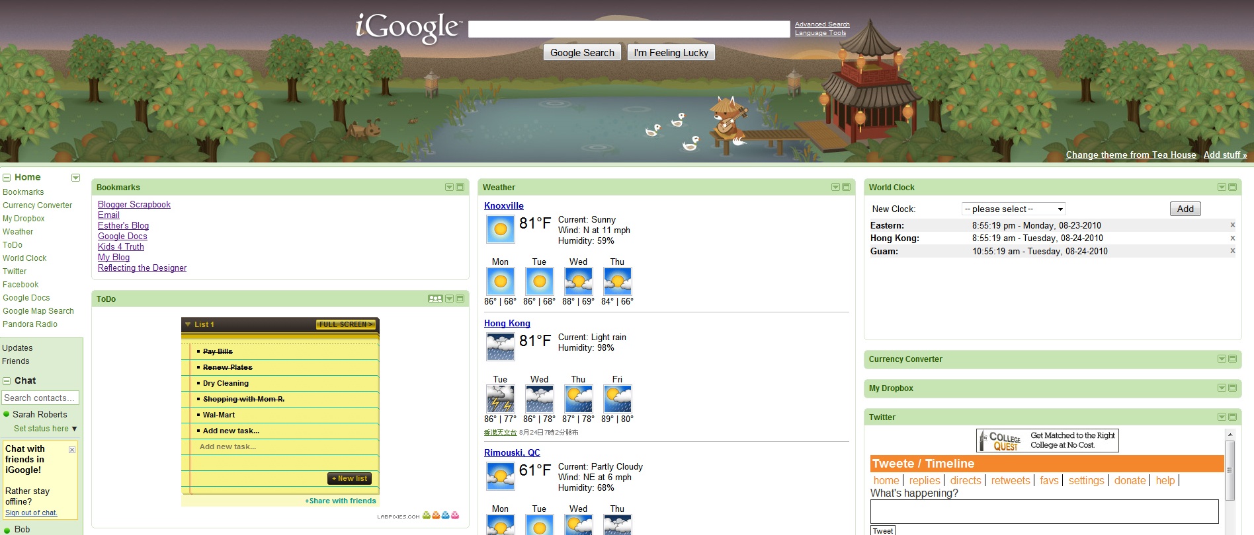Click Share with friends in ToDo
Viewport: 1254px width, 535px height.
[340, 501]
